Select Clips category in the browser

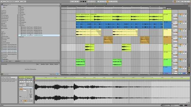point(4,23)
